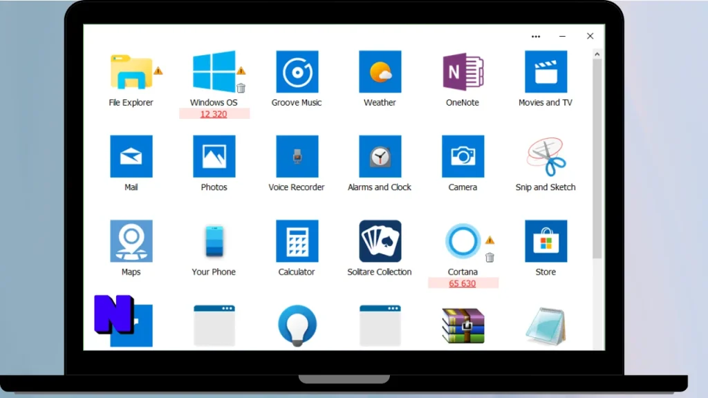Click the warning triangle beside Cortana

(x=490, y=240)
